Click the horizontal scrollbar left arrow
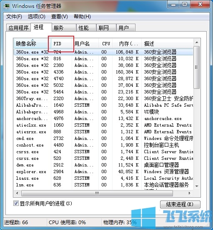The width and height of the screenshot is (213, 230). tap(17, 193)
